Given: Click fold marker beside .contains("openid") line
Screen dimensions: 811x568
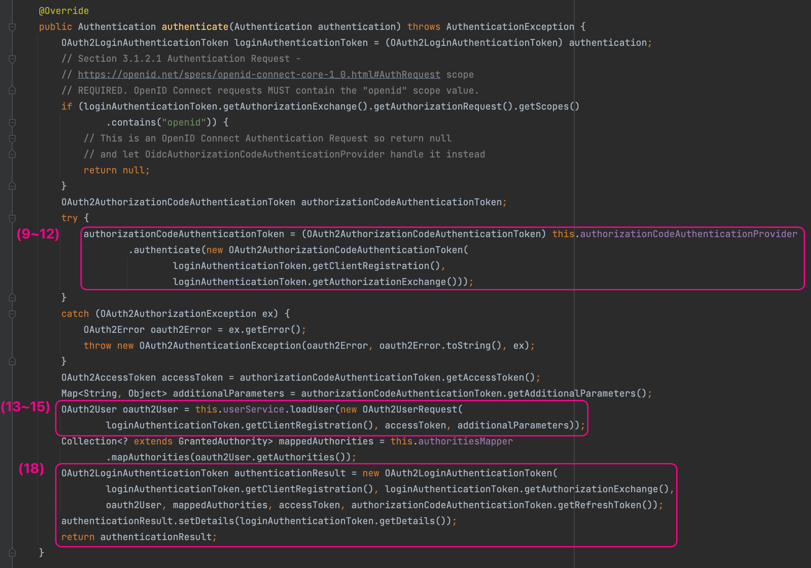Looking at the screenshot, I should (x=12, y=123).
